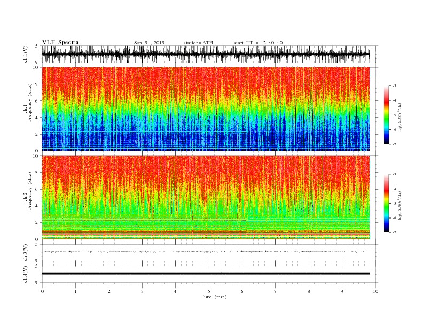Click the "-3" value on the ch.1 colorbar
This screenshot has width=423, height=327.
coord(394,86)
